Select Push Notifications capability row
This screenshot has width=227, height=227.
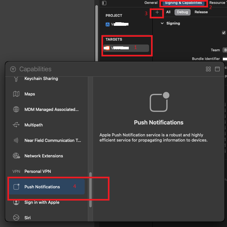pyautogui.click(x=47, y=187)
